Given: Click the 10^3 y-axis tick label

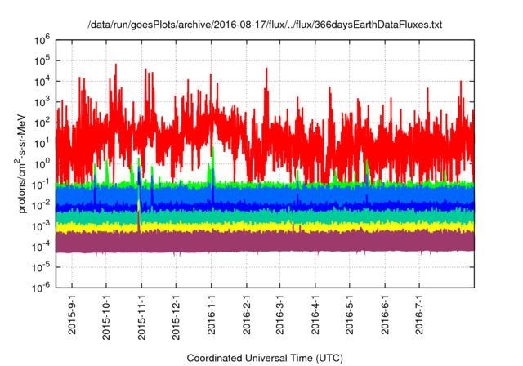Looking at the screenshot, I should point(42,103).
